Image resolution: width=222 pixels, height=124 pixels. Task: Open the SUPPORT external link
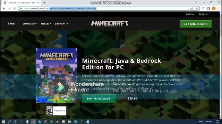tap(61, 24)
